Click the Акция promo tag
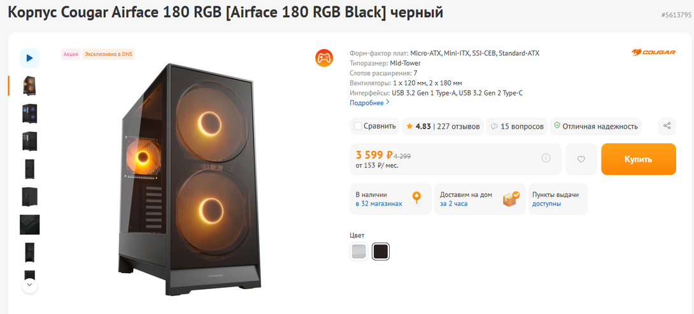 tap(71, 54)
